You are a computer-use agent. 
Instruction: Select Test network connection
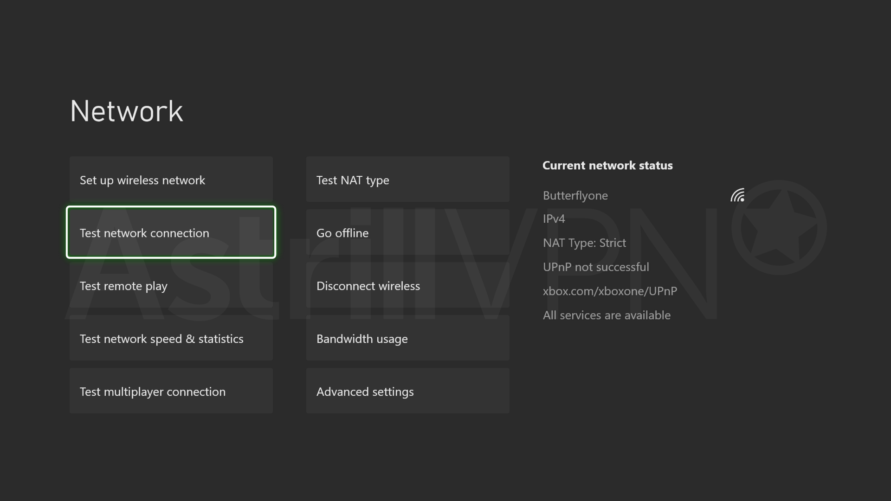pos(171,232)
